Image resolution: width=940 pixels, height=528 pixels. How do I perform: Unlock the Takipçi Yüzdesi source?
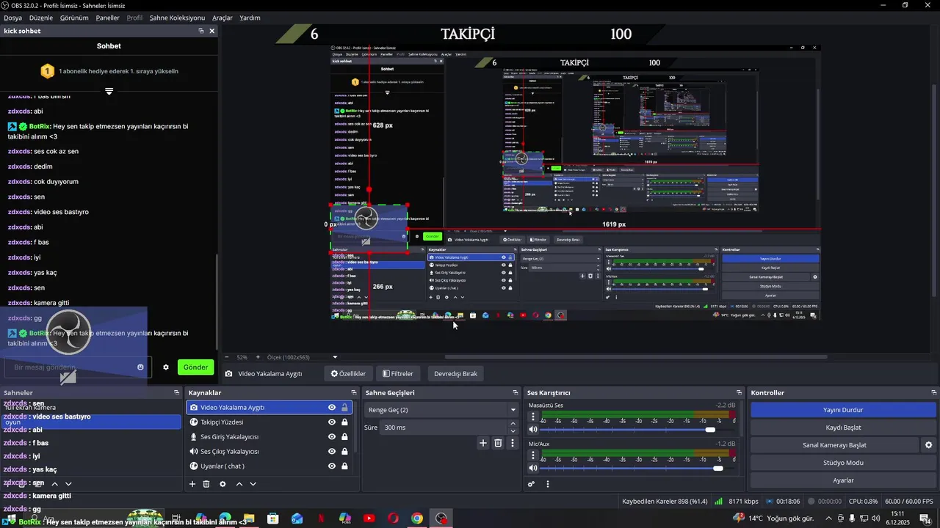[344, 422]
